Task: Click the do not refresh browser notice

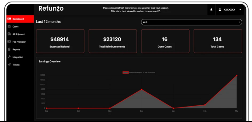Action: [x=136, y=10]
